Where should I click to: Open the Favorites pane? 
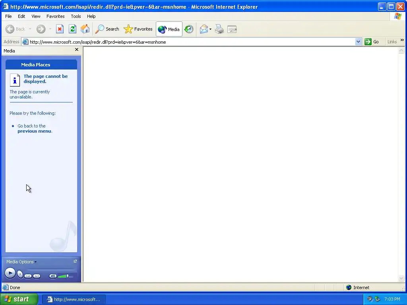(138, 29)
